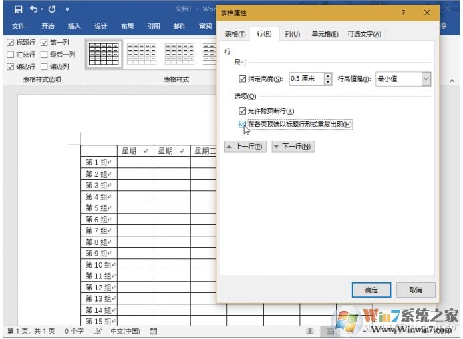Click the 星期一 header cell
The image size is (463, 339).
point(135,151)
